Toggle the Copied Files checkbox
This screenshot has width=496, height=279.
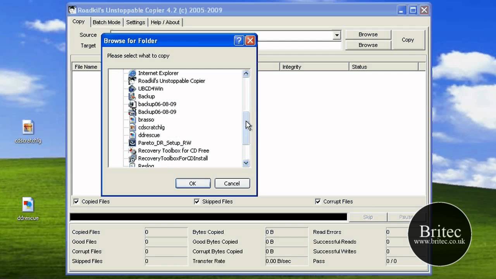[x=76, y=201]
